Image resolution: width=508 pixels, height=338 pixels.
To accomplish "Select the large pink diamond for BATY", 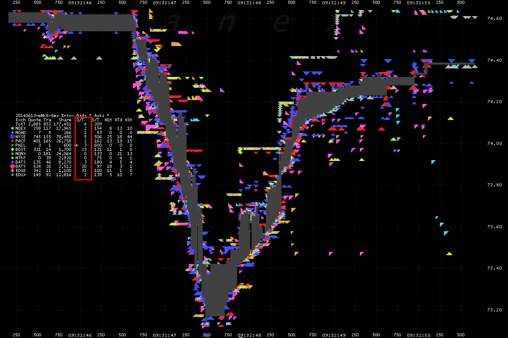I will click(12, 166).
